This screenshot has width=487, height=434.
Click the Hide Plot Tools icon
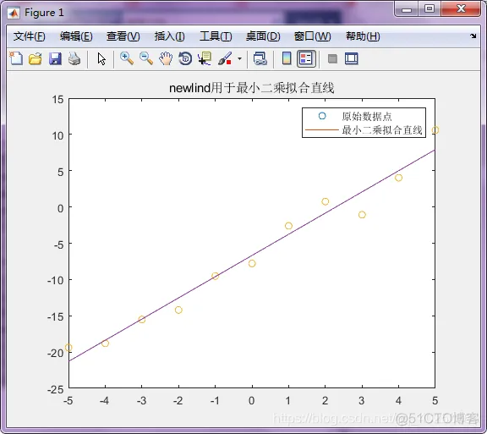tap(332, 58)
